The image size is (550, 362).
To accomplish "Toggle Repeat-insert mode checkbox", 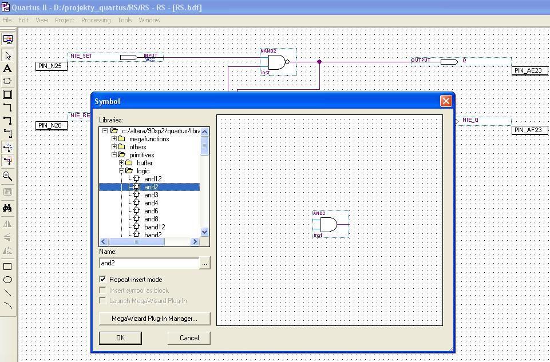I will (x=102, y=279).
